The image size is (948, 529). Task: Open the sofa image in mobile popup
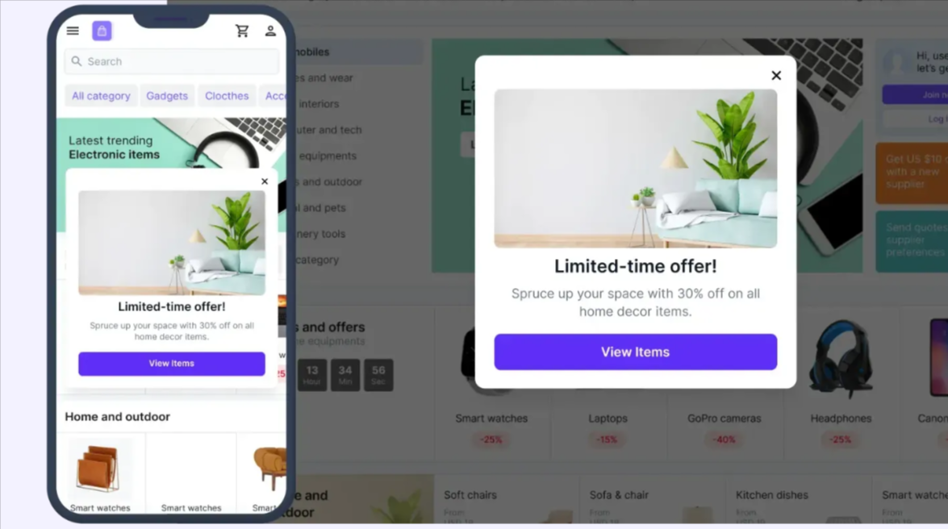(172, 243)
